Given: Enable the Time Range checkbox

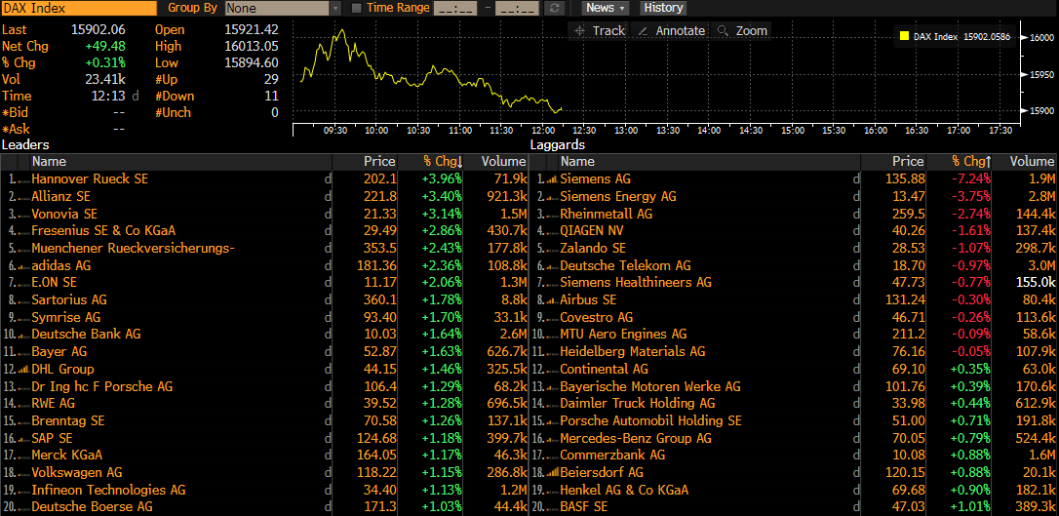Looking at the screenshot, I should 357,8.
